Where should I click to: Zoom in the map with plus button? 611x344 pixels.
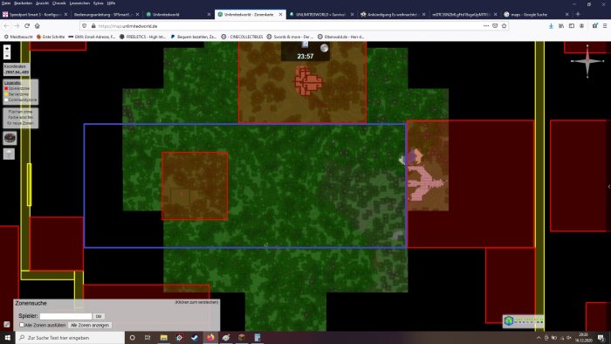point(7,49)
